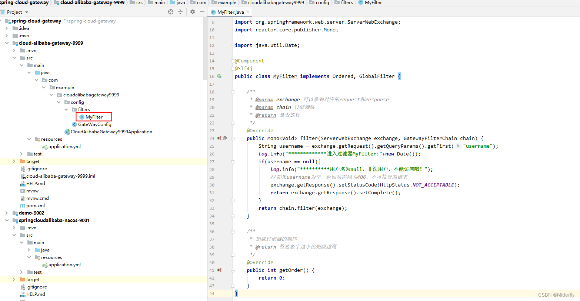Click the @ annotation gutter marker on line 24
The height and width of the screenshot is (301, 580).
[x=225, y=138]
